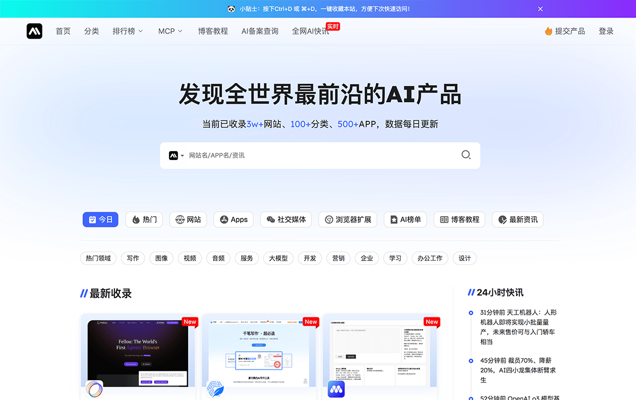Click the blue M app icon
The height and width of the screenshot is (400, 636).
pyautogui.click(x=336, y=389)
